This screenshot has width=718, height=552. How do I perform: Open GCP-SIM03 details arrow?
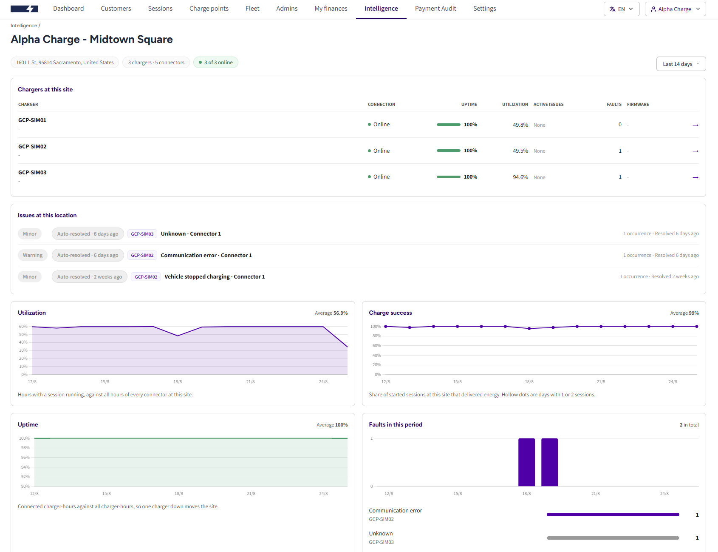coord(695,177)
